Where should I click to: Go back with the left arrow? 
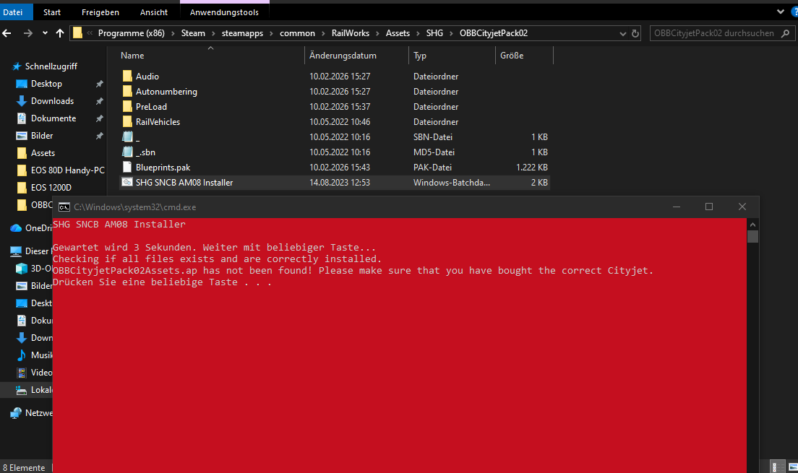click(7, 33)
